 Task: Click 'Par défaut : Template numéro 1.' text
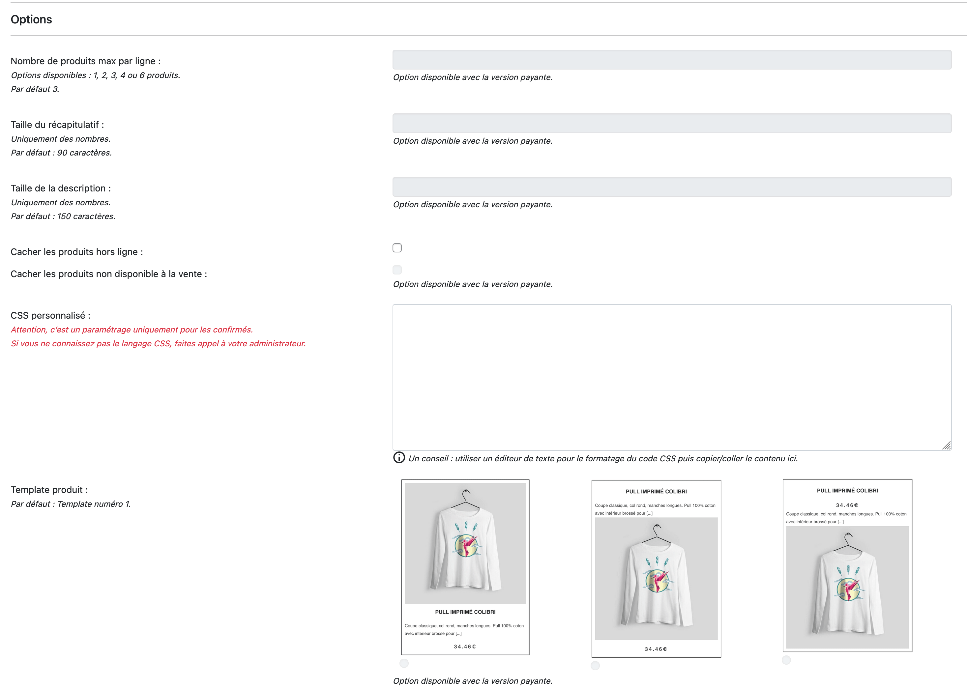click(x=71, y=504)
